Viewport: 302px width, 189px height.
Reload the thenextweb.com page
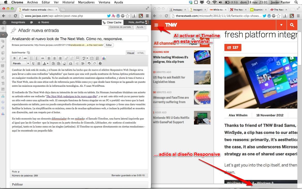[x=167, y=16]
